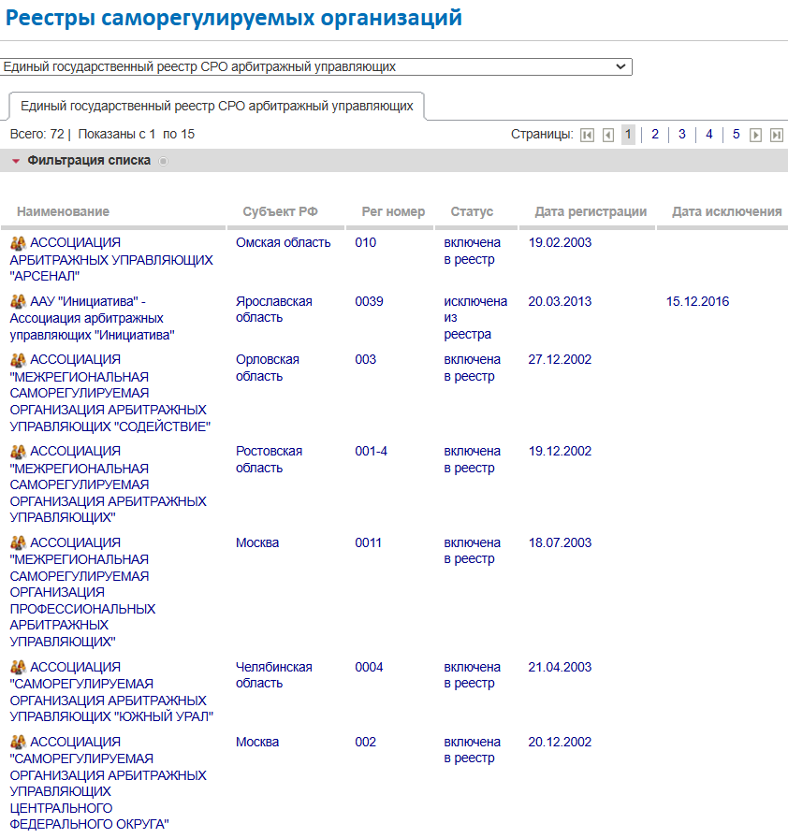
Task: Open page 2 of the list
Action: [x=655, y=134]
